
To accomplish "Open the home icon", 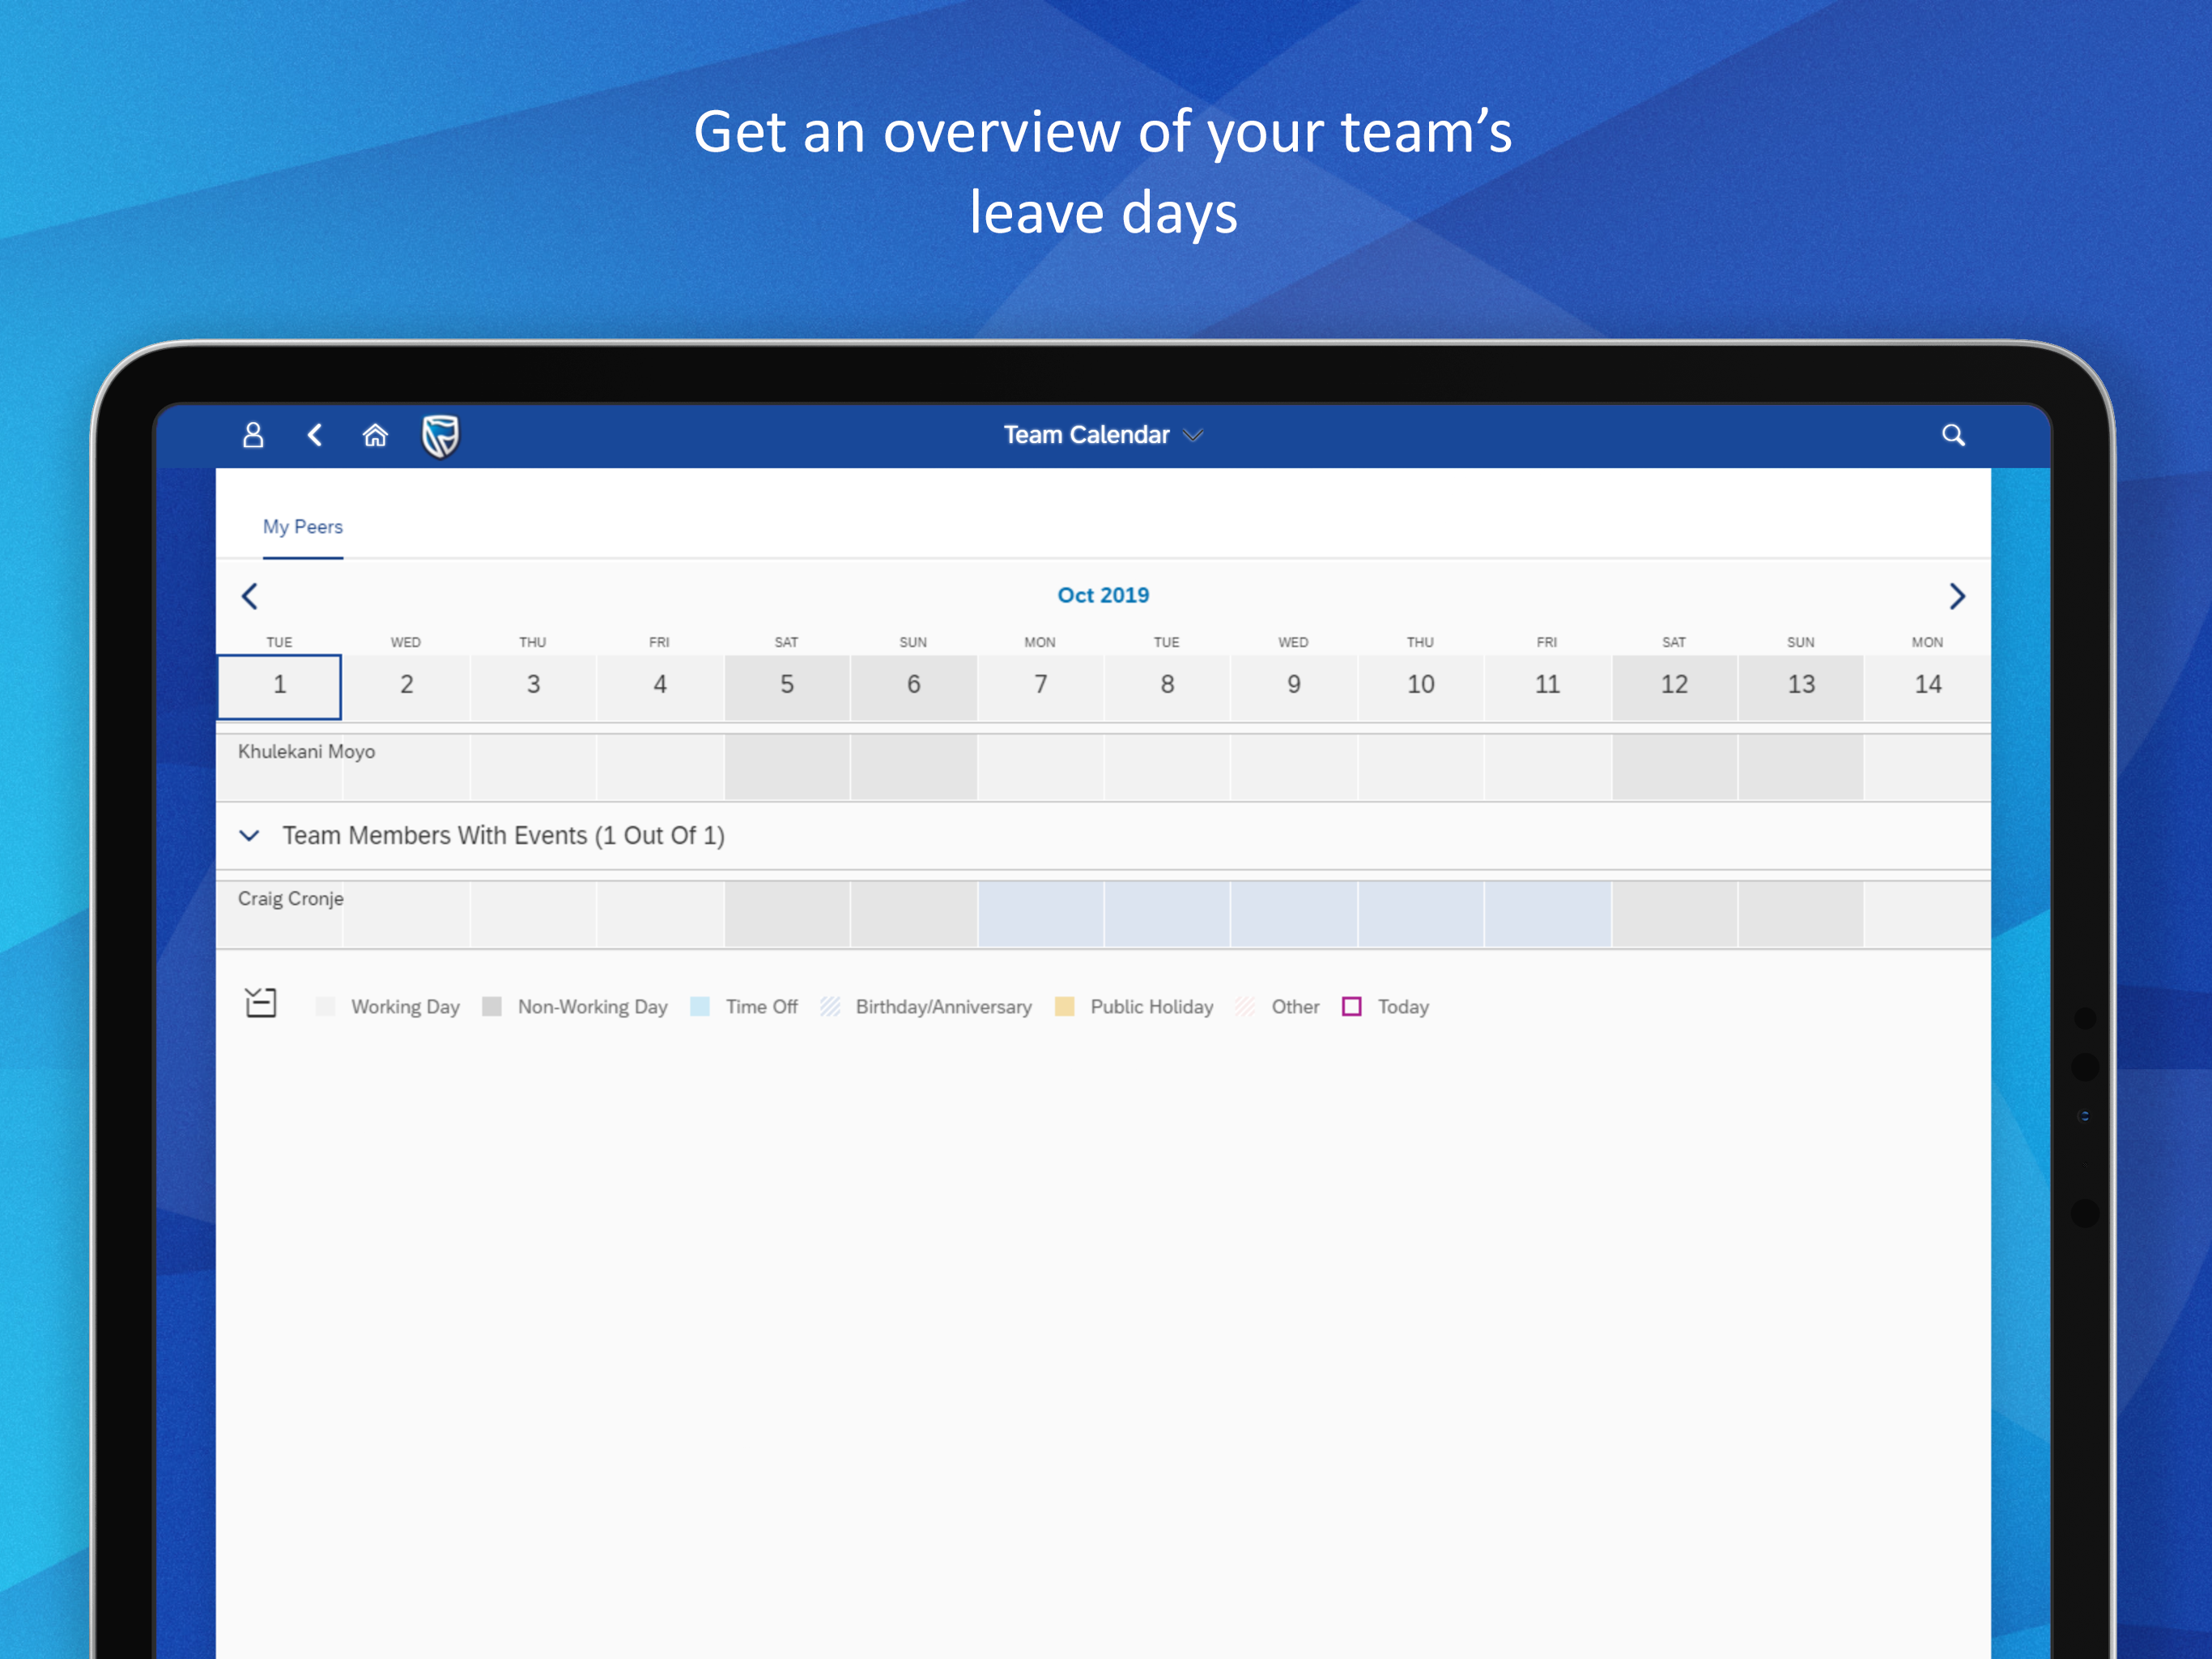I will coord(375,435).
